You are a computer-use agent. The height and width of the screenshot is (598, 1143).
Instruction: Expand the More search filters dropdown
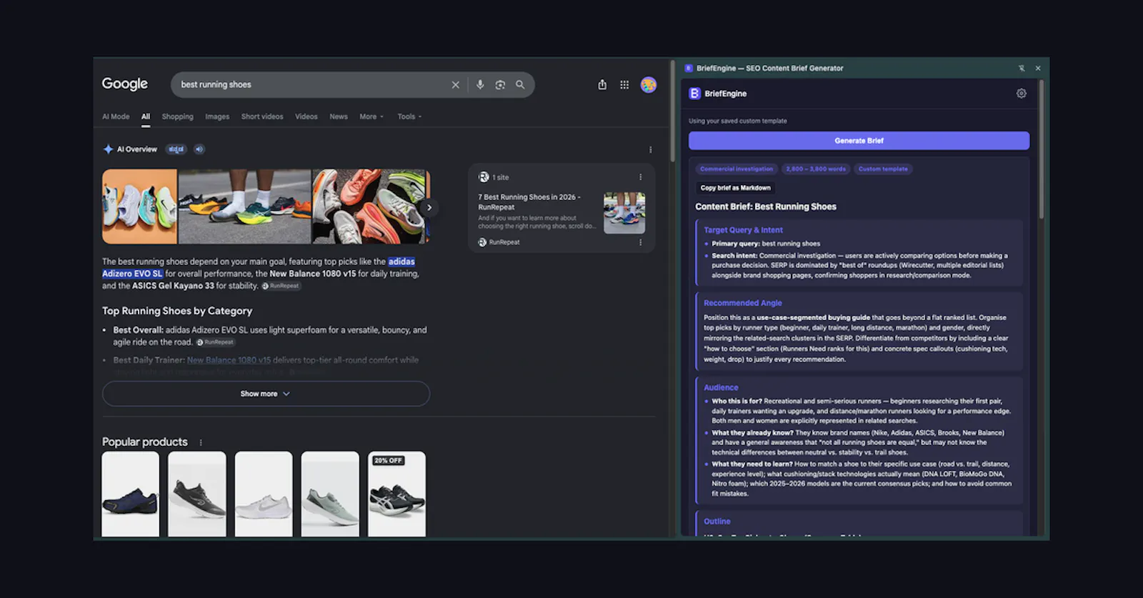pos(371,116)
